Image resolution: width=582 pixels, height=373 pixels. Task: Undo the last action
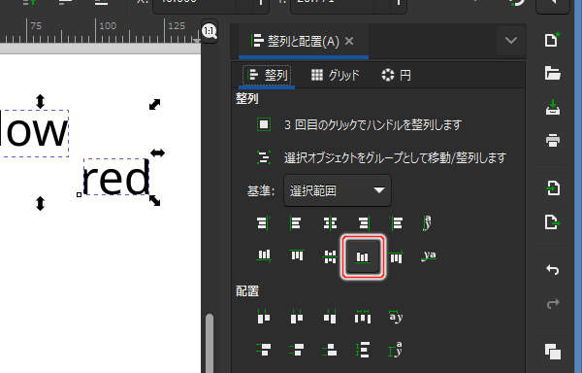(553, 270)
